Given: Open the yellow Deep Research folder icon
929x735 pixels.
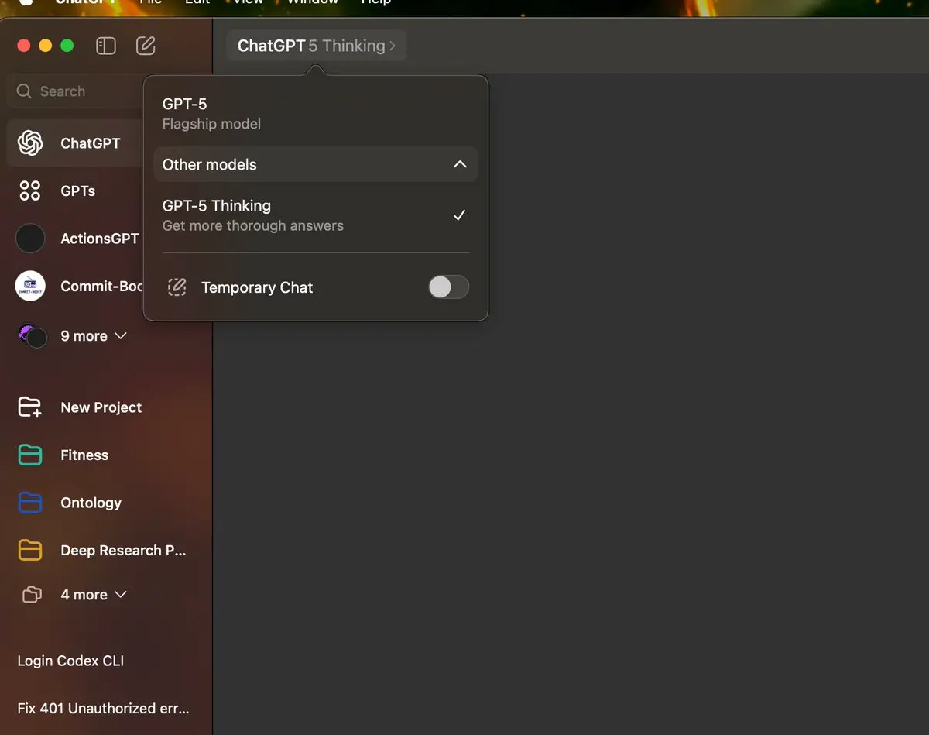Looking at the screenshot, I should point(30,551).
